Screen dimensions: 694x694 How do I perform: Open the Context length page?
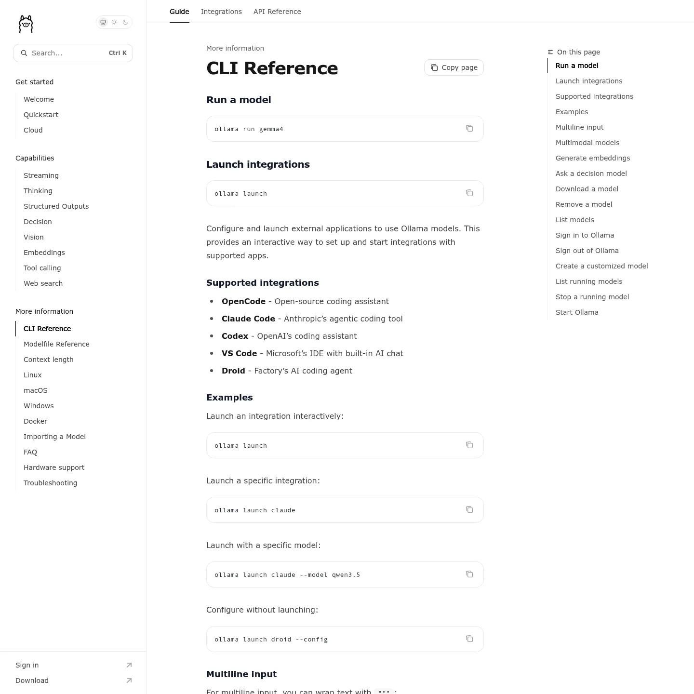point(49,360)
